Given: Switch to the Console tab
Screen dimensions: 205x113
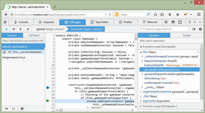Looking at the screenshot, I should click(21, 22).
